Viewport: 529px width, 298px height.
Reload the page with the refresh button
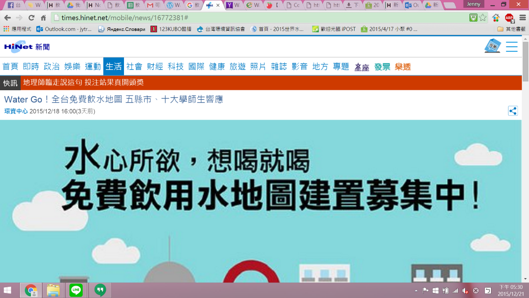point(31,18)
